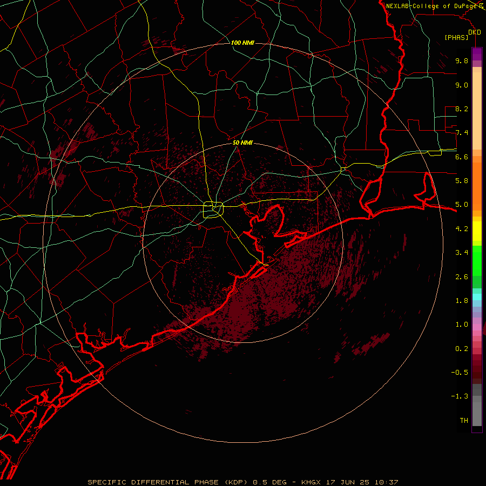Click the "-0.5" scale value

460,372
